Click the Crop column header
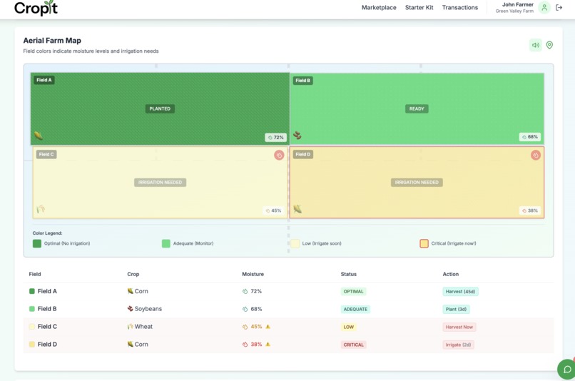Image resolution: width=575 pixels, height=381 pixels. pyautogui.click(x=133, y=274)
